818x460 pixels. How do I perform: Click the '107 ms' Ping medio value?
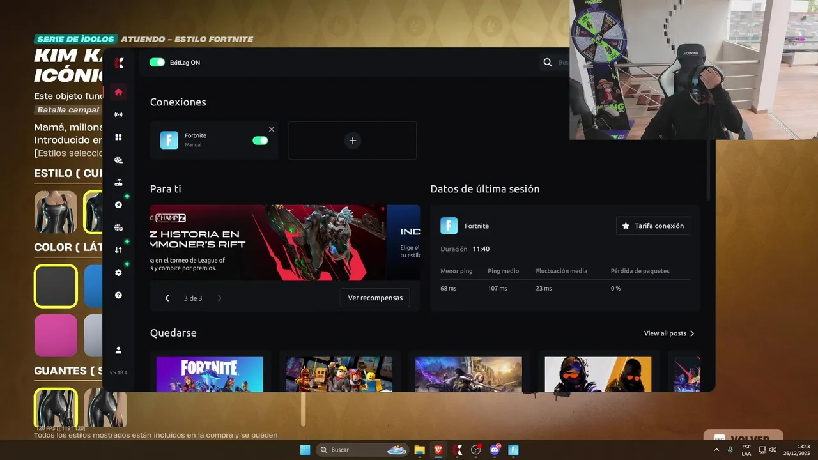click(x=497, y=289)
